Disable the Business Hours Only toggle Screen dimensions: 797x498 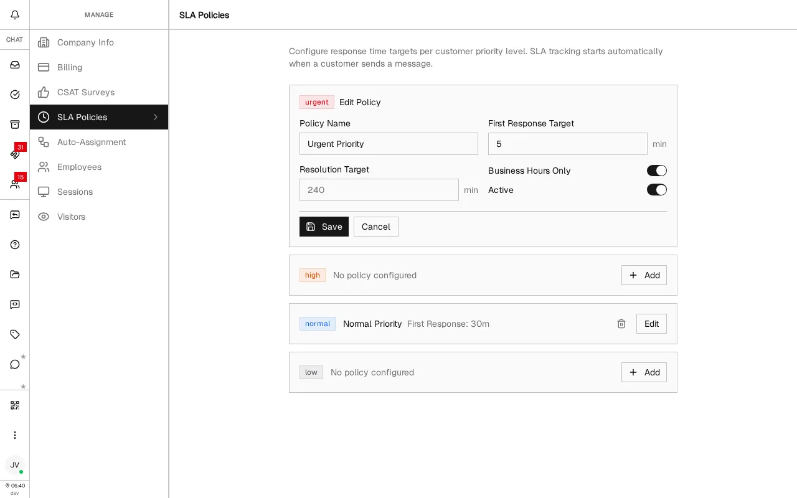click(x=657, y=171)
